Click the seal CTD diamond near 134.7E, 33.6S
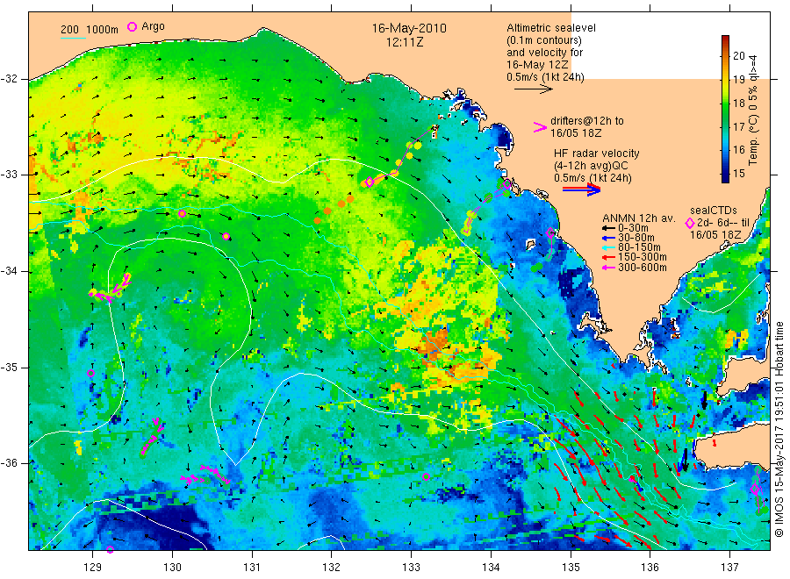790x579 pixels. (550, 233)
